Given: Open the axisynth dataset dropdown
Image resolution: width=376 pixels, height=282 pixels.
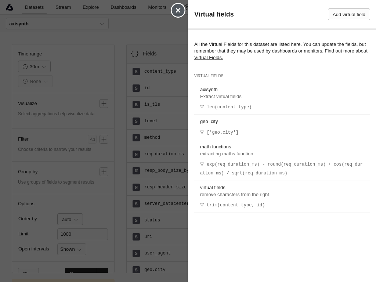Looking at the screenshot, I should point(57,23).
